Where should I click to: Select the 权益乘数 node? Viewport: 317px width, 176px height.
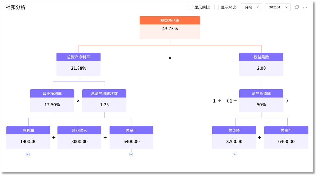pyautogui.click(x=261, y=64)
